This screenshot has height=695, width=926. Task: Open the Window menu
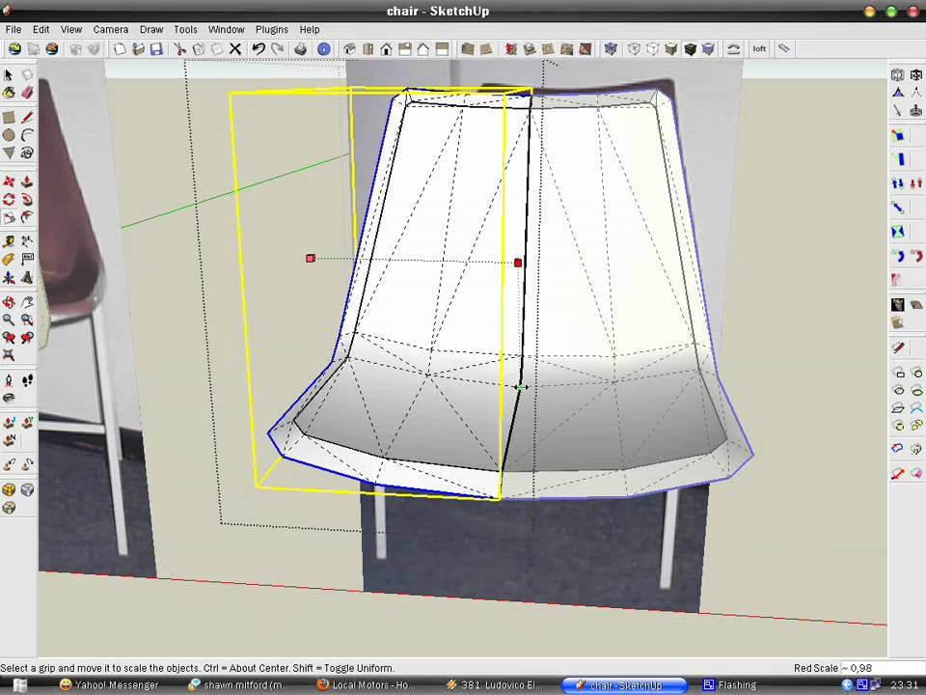tap(226, 29)
